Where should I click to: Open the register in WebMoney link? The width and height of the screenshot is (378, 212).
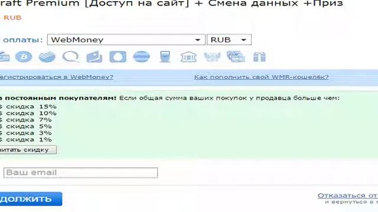tap(57, 77)
